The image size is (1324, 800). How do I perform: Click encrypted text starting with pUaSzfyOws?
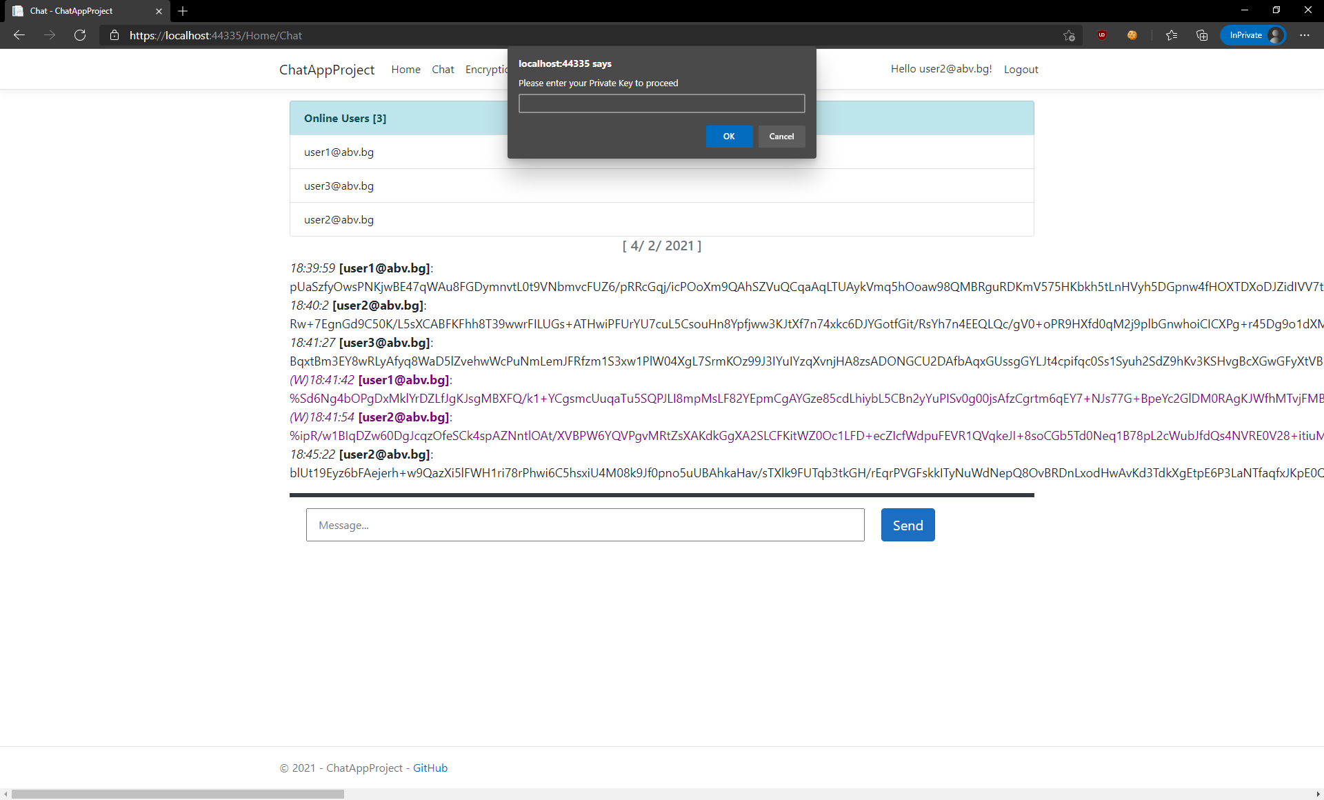pos(806,287)
